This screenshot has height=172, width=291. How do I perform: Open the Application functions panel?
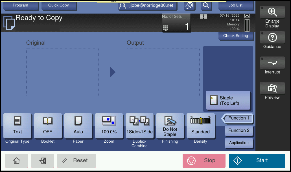[x=239, y=143]
